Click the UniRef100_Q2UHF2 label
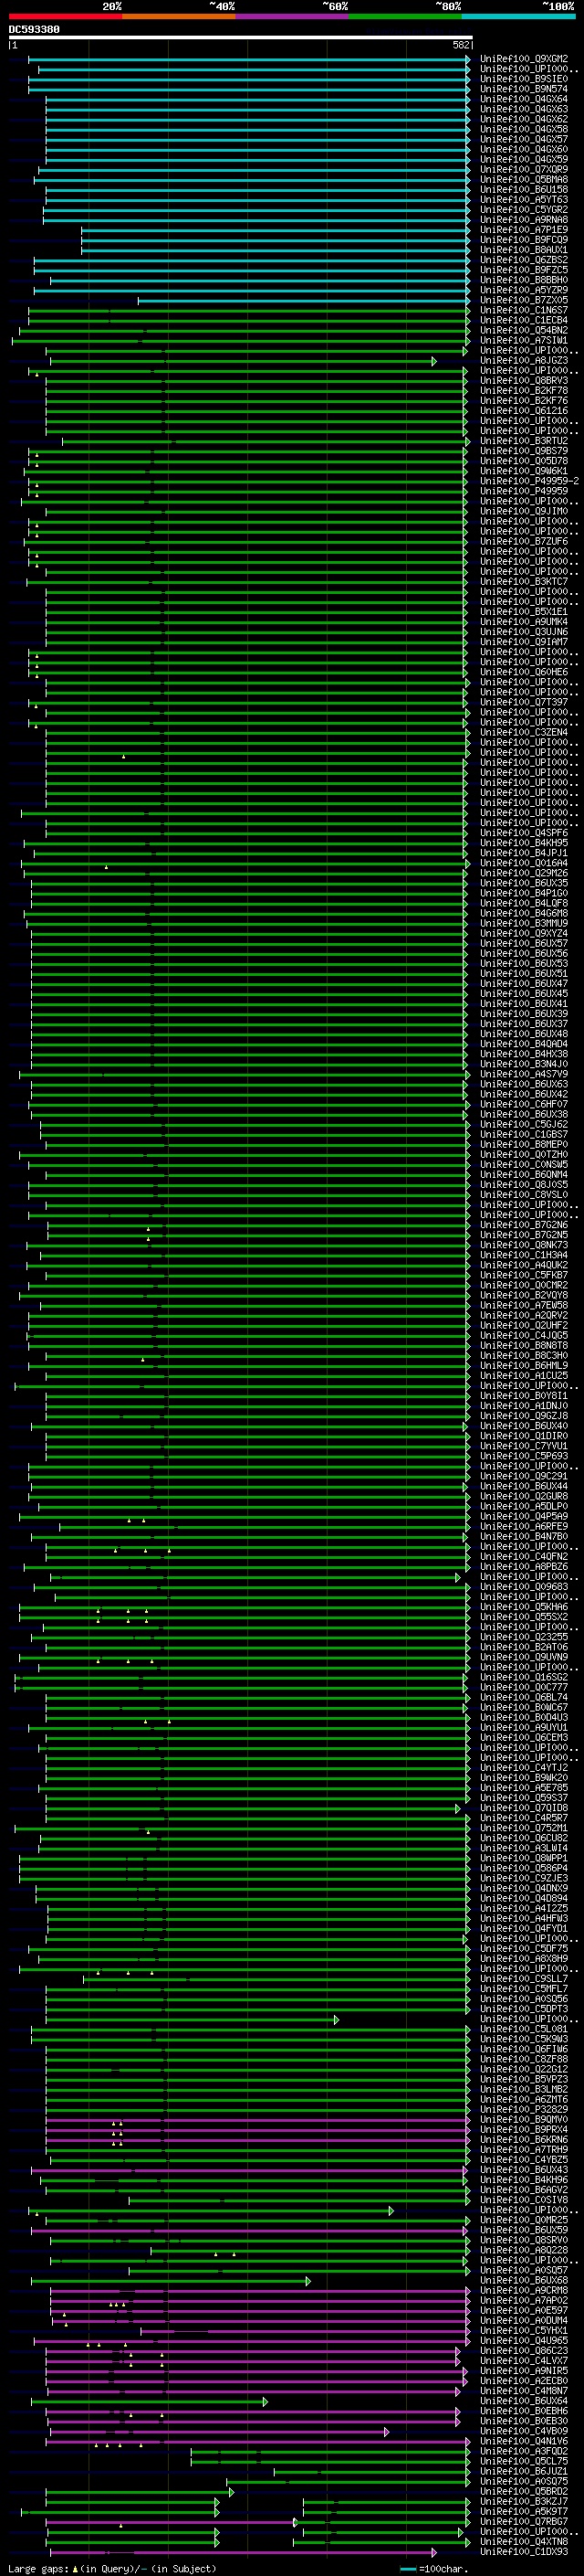584x2576 pixels. (524, 1325)
